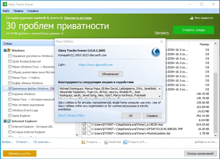Image resolution: width=220 pixels, height=159 pixels.
Task: Open the Правка menu
Action: [18, 11]
